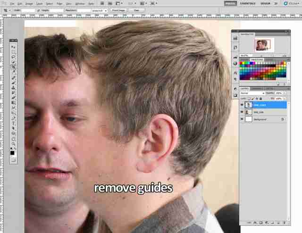Select the Lasso tool
The image size is (302, 233).
coord(13,57)
